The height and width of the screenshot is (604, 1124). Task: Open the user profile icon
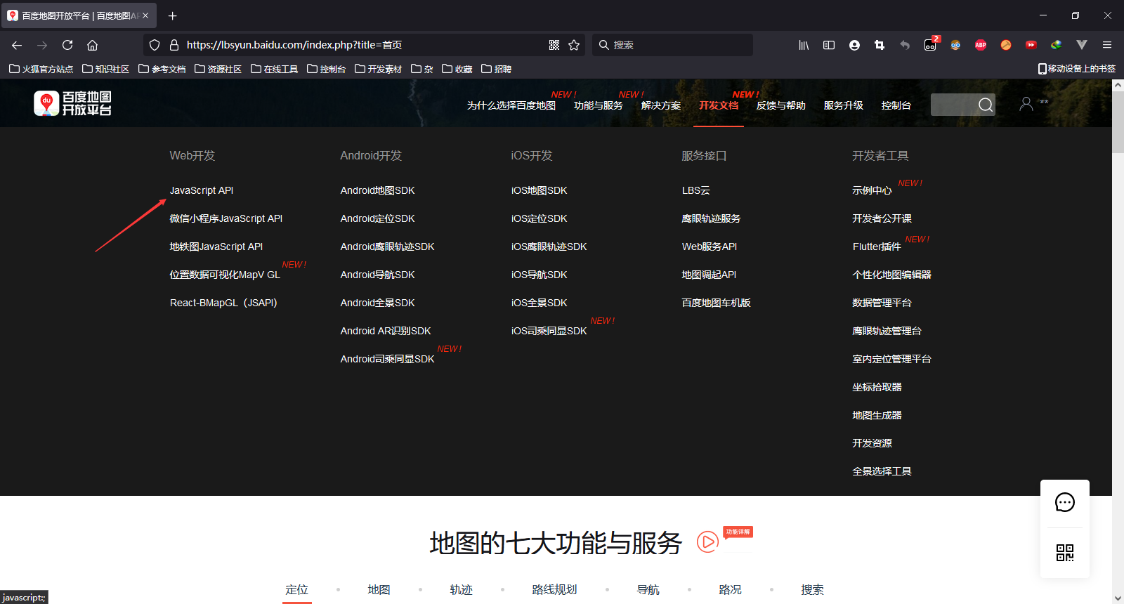1026,104
